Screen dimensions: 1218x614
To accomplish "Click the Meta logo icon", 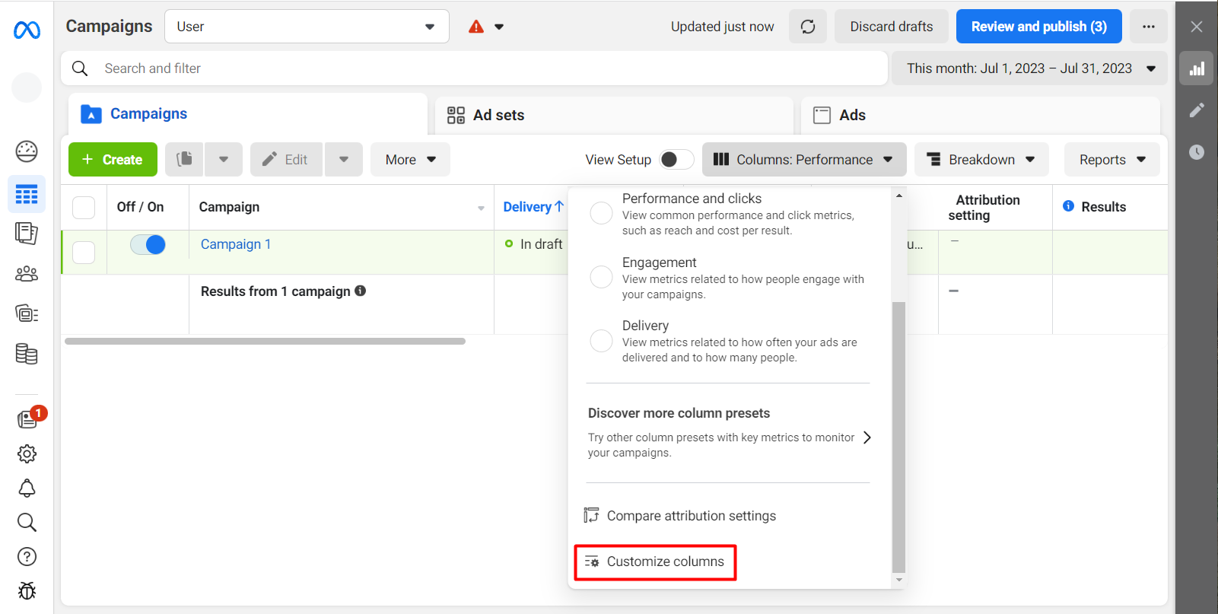I will (27, 30).
